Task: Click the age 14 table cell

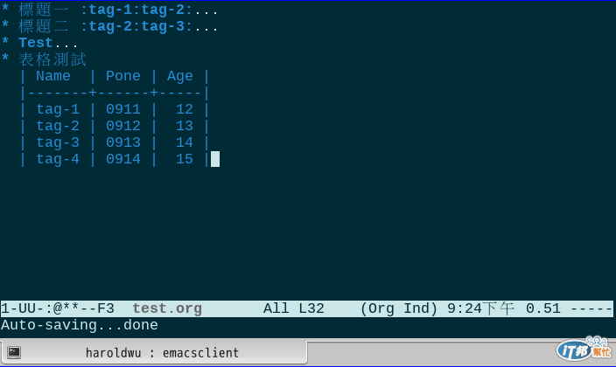Action: [185, 142]
